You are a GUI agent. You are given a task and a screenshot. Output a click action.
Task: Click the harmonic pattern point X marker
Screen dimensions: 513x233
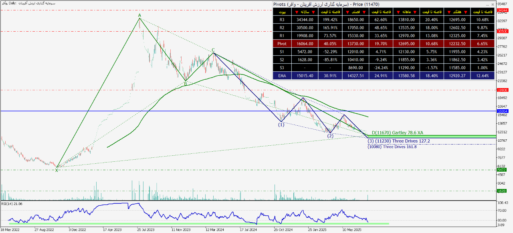(57, 170)
